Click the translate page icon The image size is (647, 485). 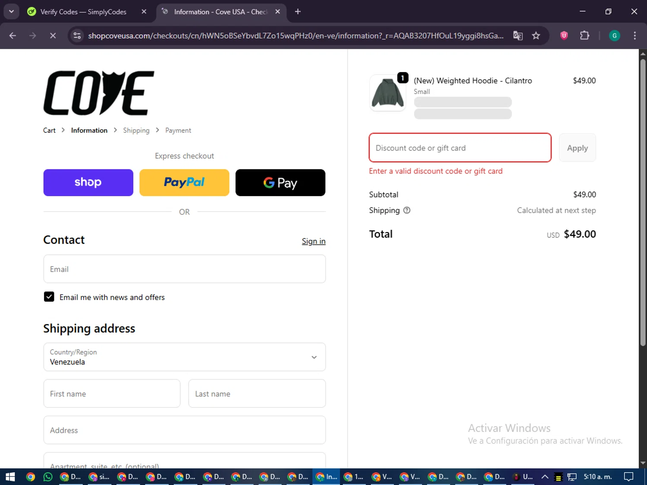[518, 35]
